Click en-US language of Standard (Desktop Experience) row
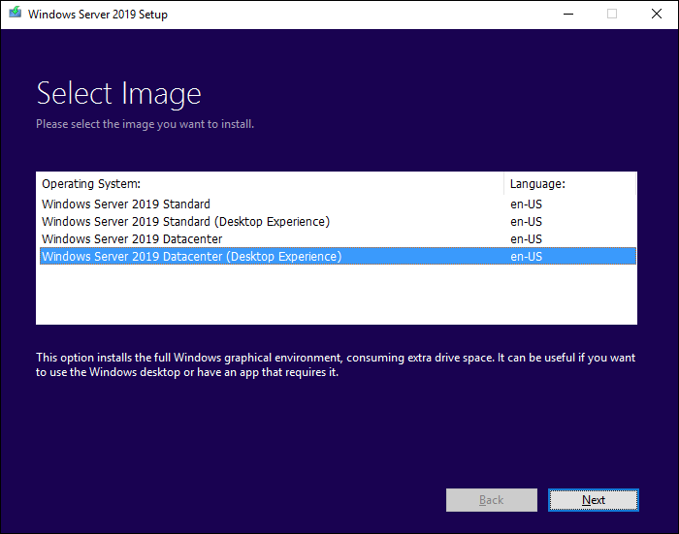 pyautogui.click(x=526, y=222)
